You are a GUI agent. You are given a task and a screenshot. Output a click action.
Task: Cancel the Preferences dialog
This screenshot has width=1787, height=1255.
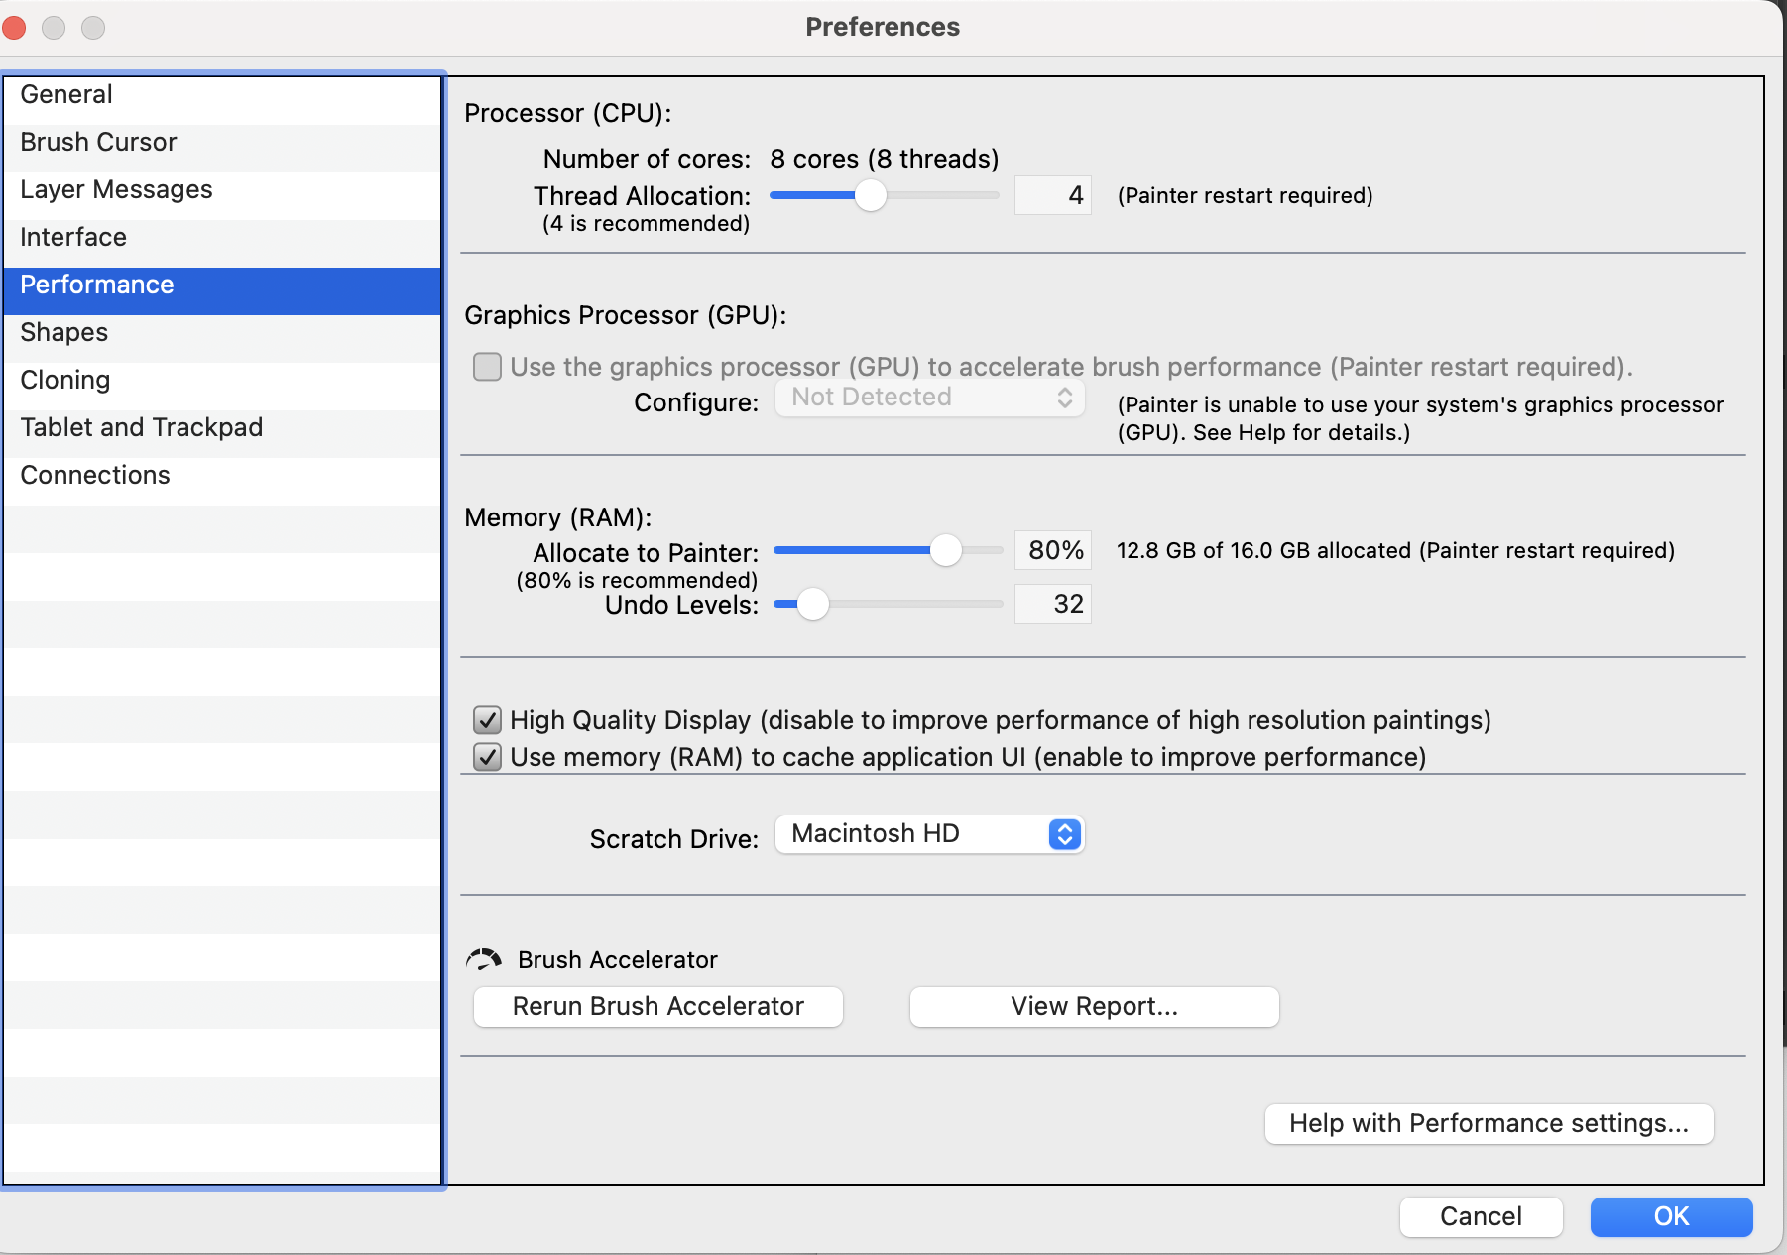tap(1481, 1216)
